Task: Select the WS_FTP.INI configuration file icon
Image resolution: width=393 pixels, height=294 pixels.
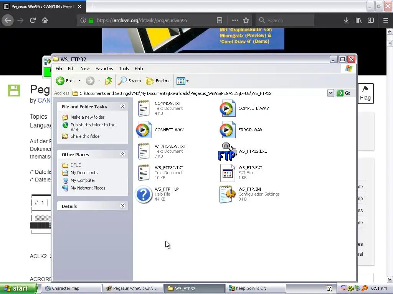Action: [227, 194]
